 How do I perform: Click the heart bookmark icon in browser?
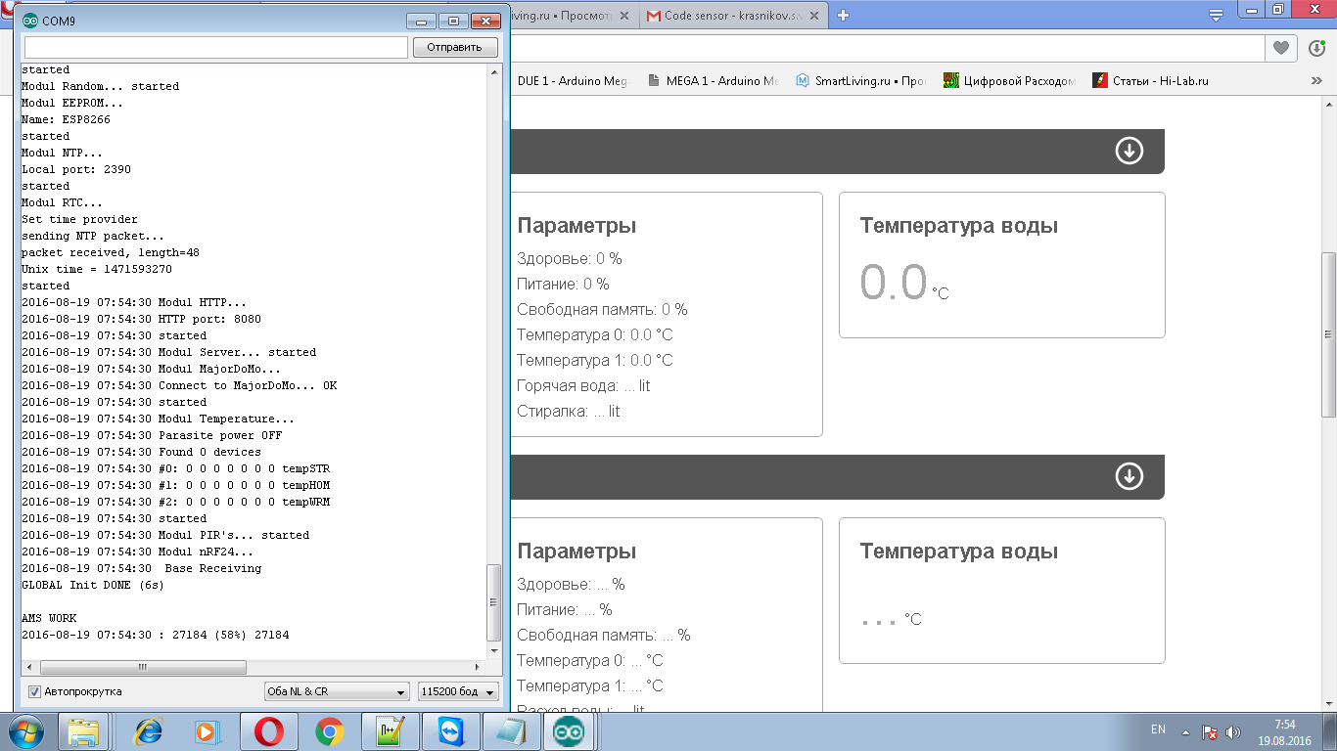click(x=1280, y=48)
